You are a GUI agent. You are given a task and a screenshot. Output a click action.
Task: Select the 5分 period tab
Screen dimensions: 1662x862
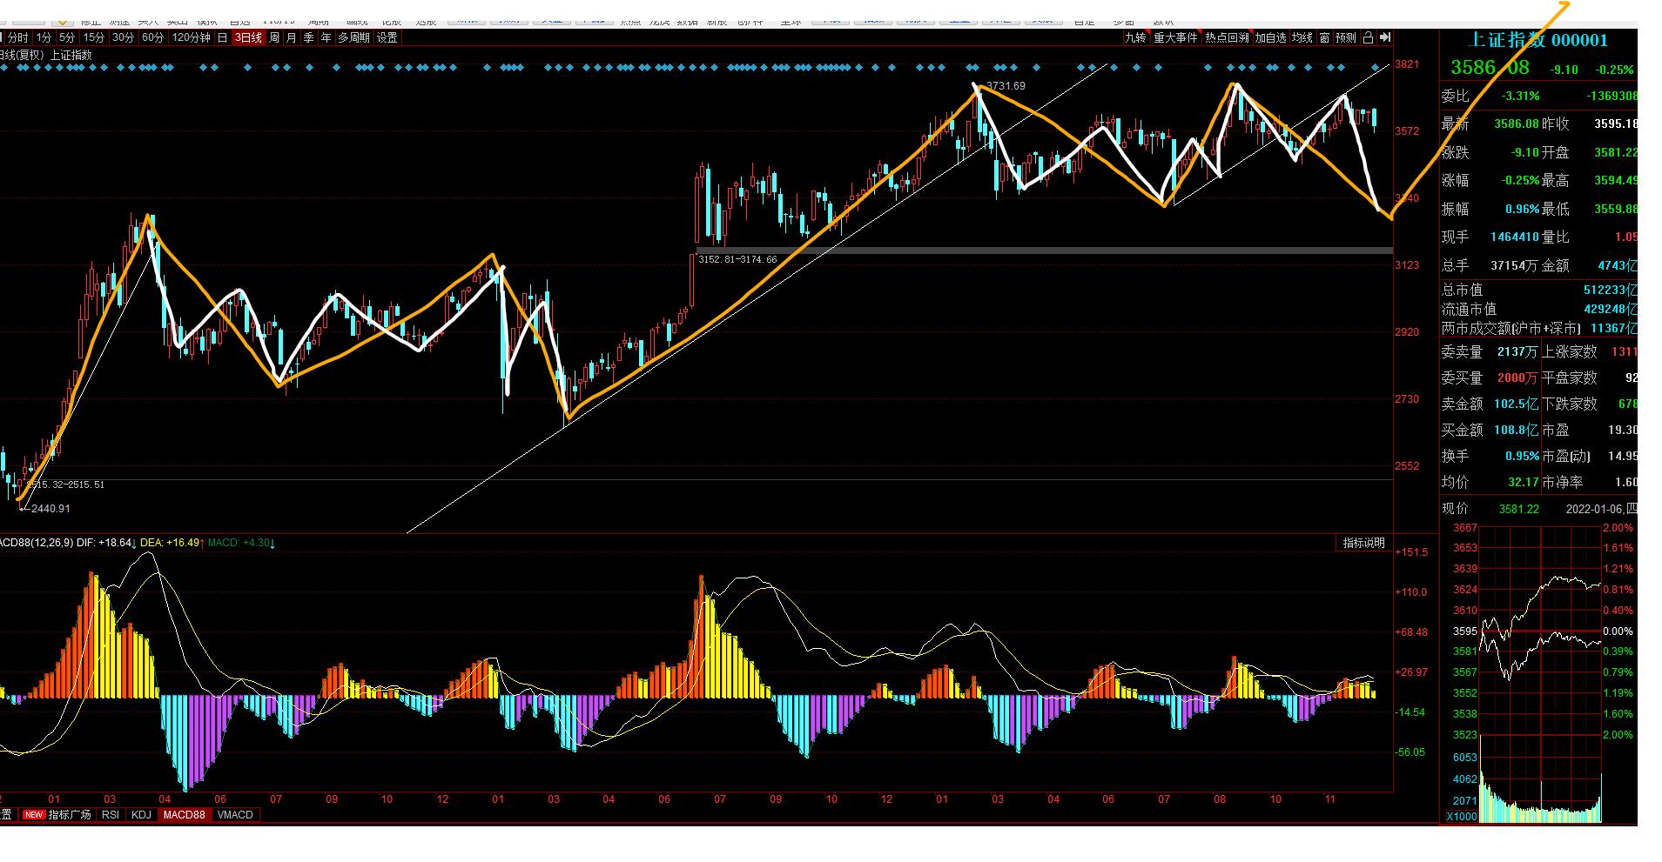(67, 37)
